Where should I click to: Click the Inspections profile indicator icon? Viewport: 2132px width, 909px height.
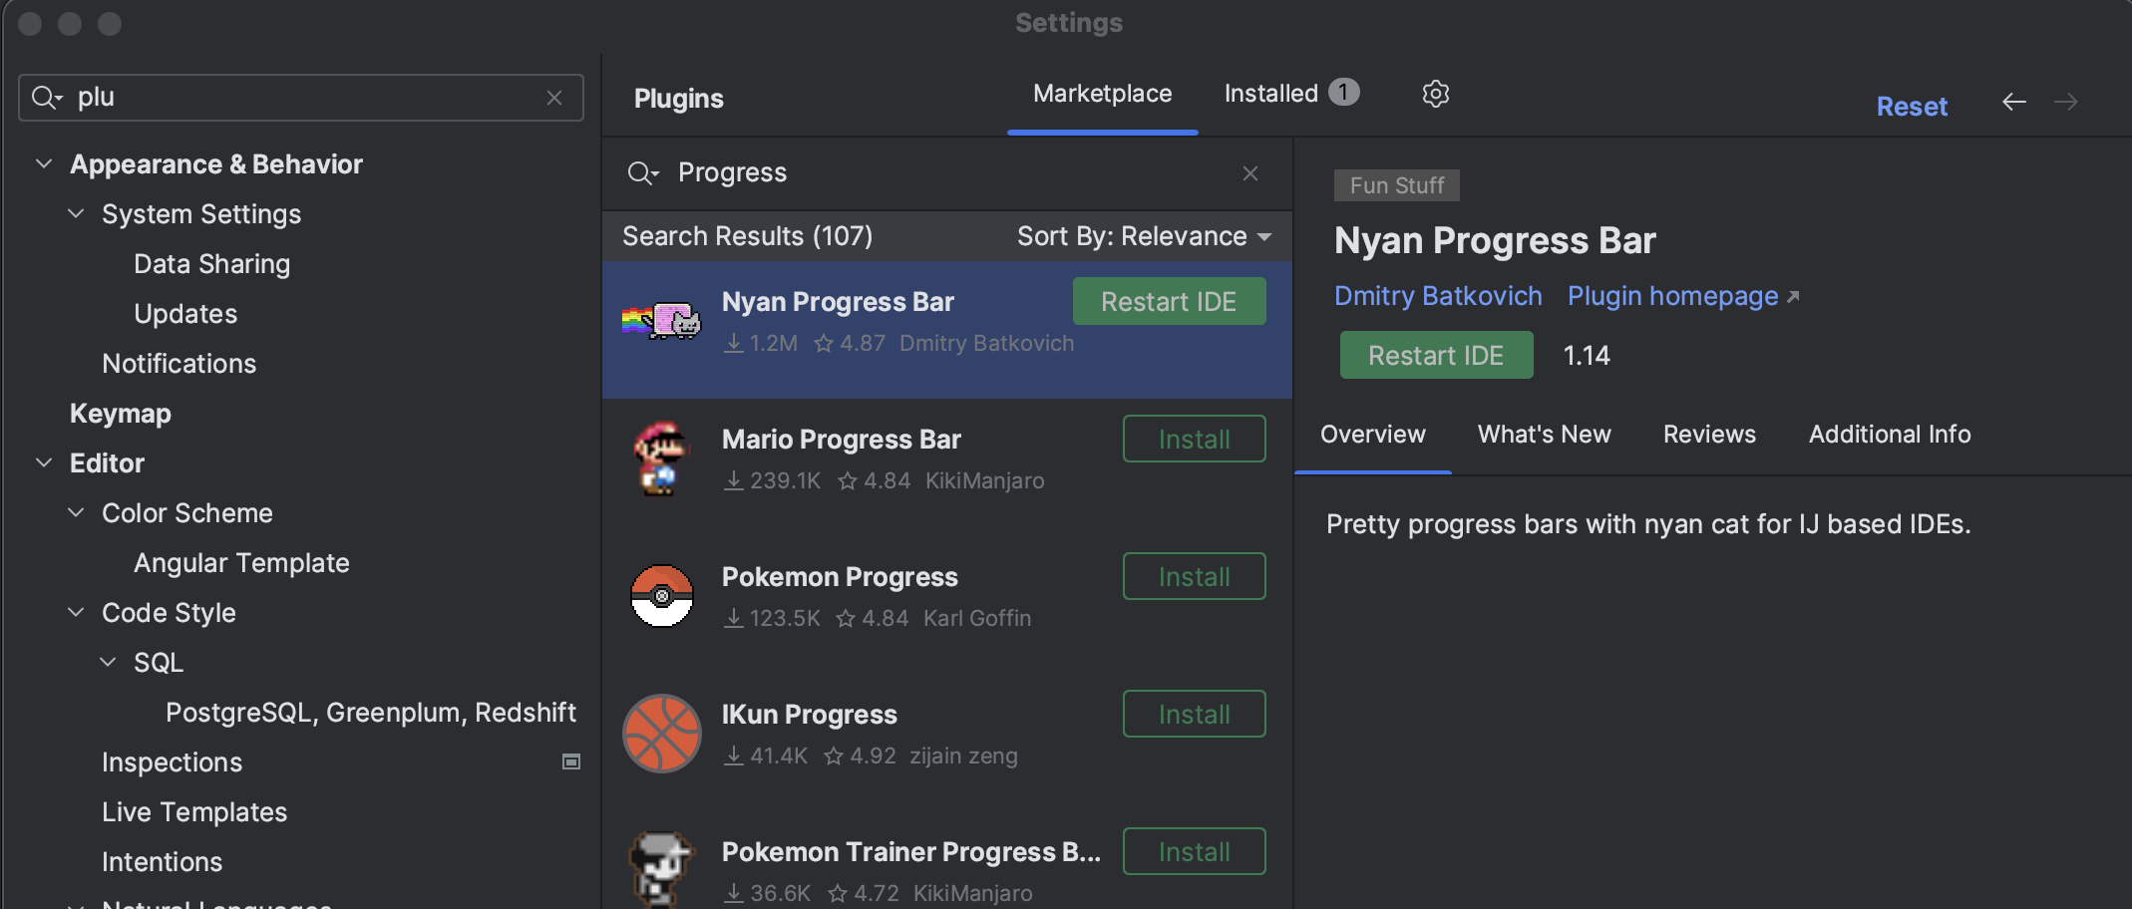[571, 761]
